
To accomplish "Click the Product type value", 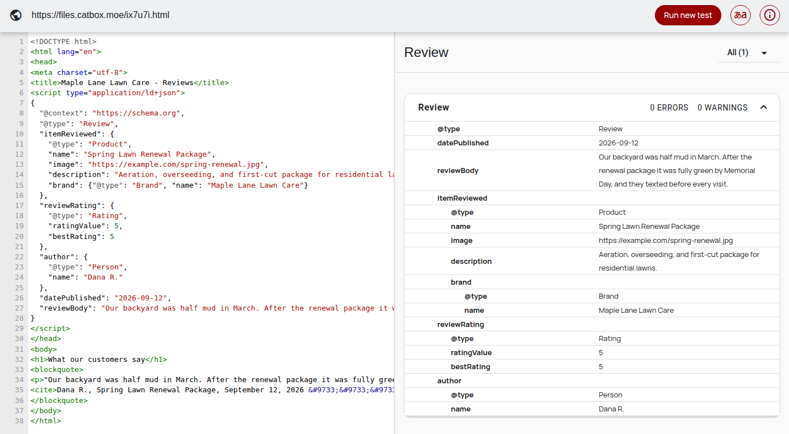I will (x=612, y=212).
